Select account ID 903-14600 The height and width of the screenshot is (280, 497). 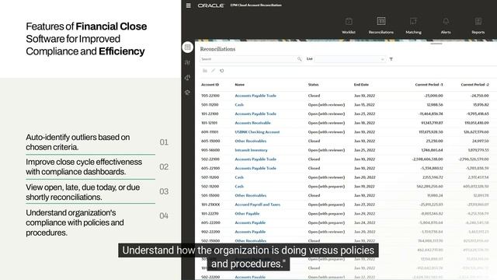coord(210,150)
